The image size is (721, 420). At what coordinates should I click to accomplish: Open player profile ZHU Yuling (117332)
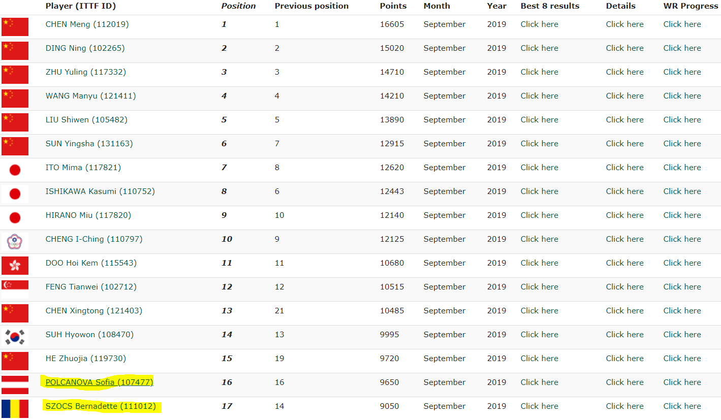tap(86, 72)
